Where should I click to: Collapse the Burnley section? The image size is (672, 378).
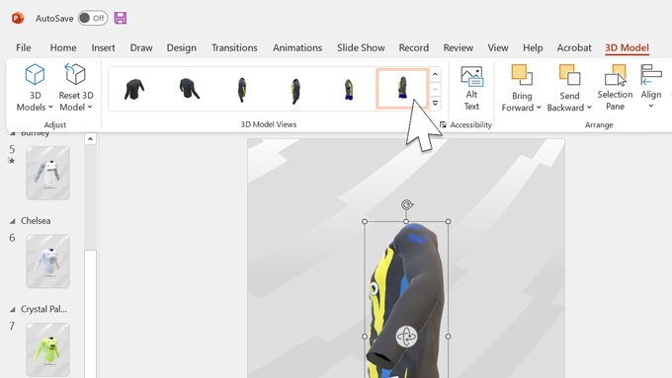coord(13,133)
